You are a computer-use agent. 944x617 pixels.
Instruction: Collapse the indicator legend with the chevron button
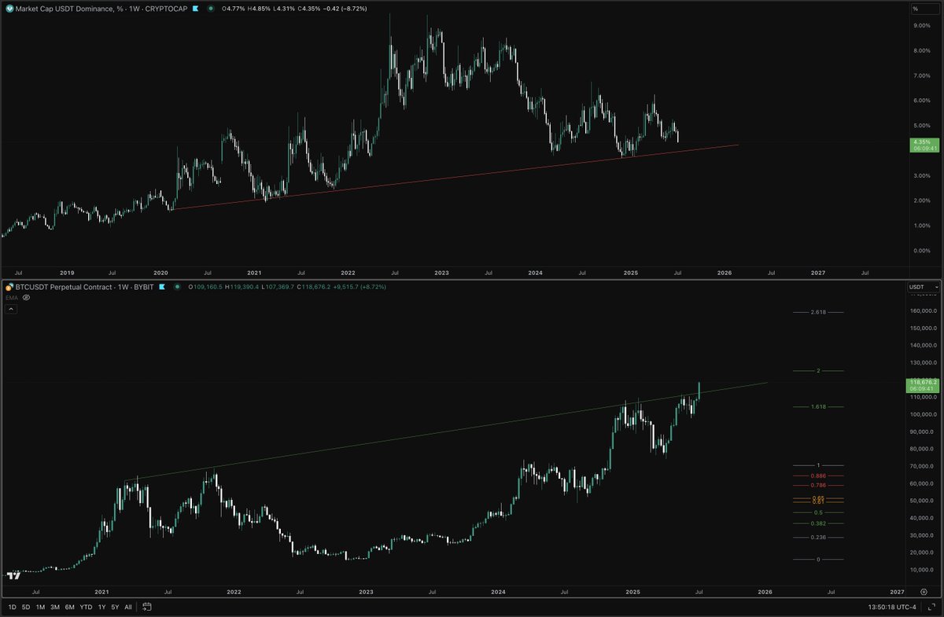point(11,310)
